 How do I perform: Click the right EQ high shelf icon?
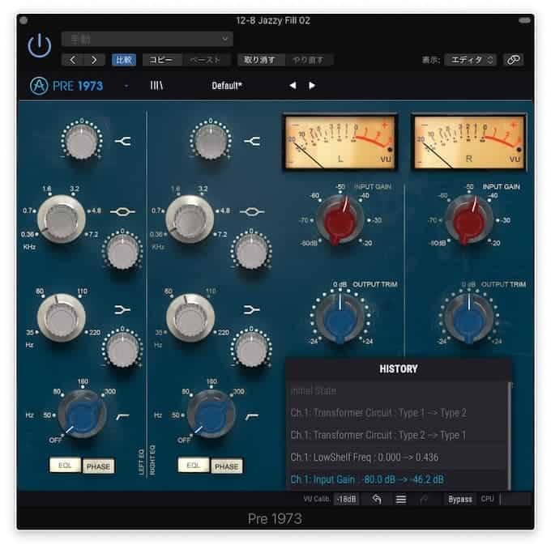click(252, 141)
